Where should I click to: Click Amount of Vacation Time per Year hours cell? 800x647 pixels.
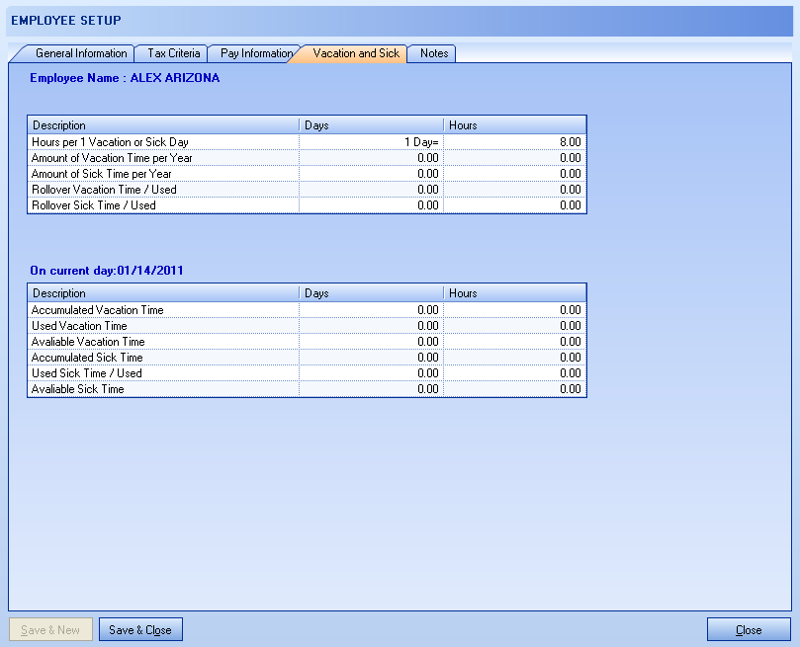tap(514, 158)
